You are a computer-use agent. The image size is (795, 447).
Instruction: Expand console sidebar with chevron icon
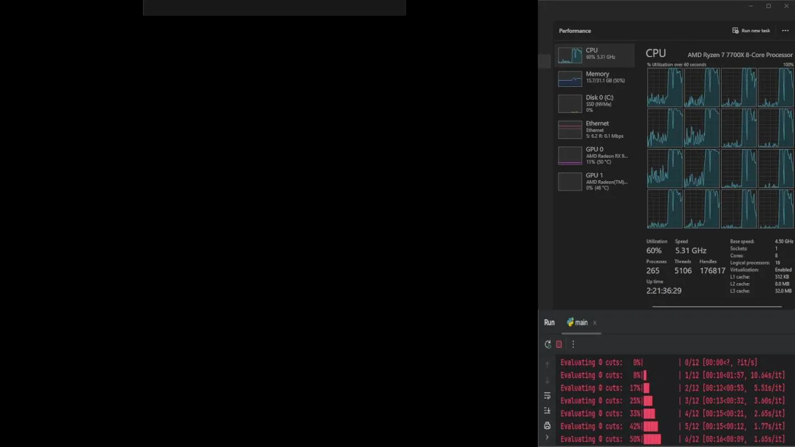547,438
